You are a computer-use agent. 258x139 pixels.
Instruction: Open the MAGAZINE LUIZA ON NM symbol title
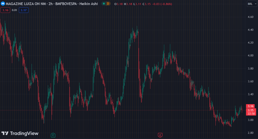(26, 4)
